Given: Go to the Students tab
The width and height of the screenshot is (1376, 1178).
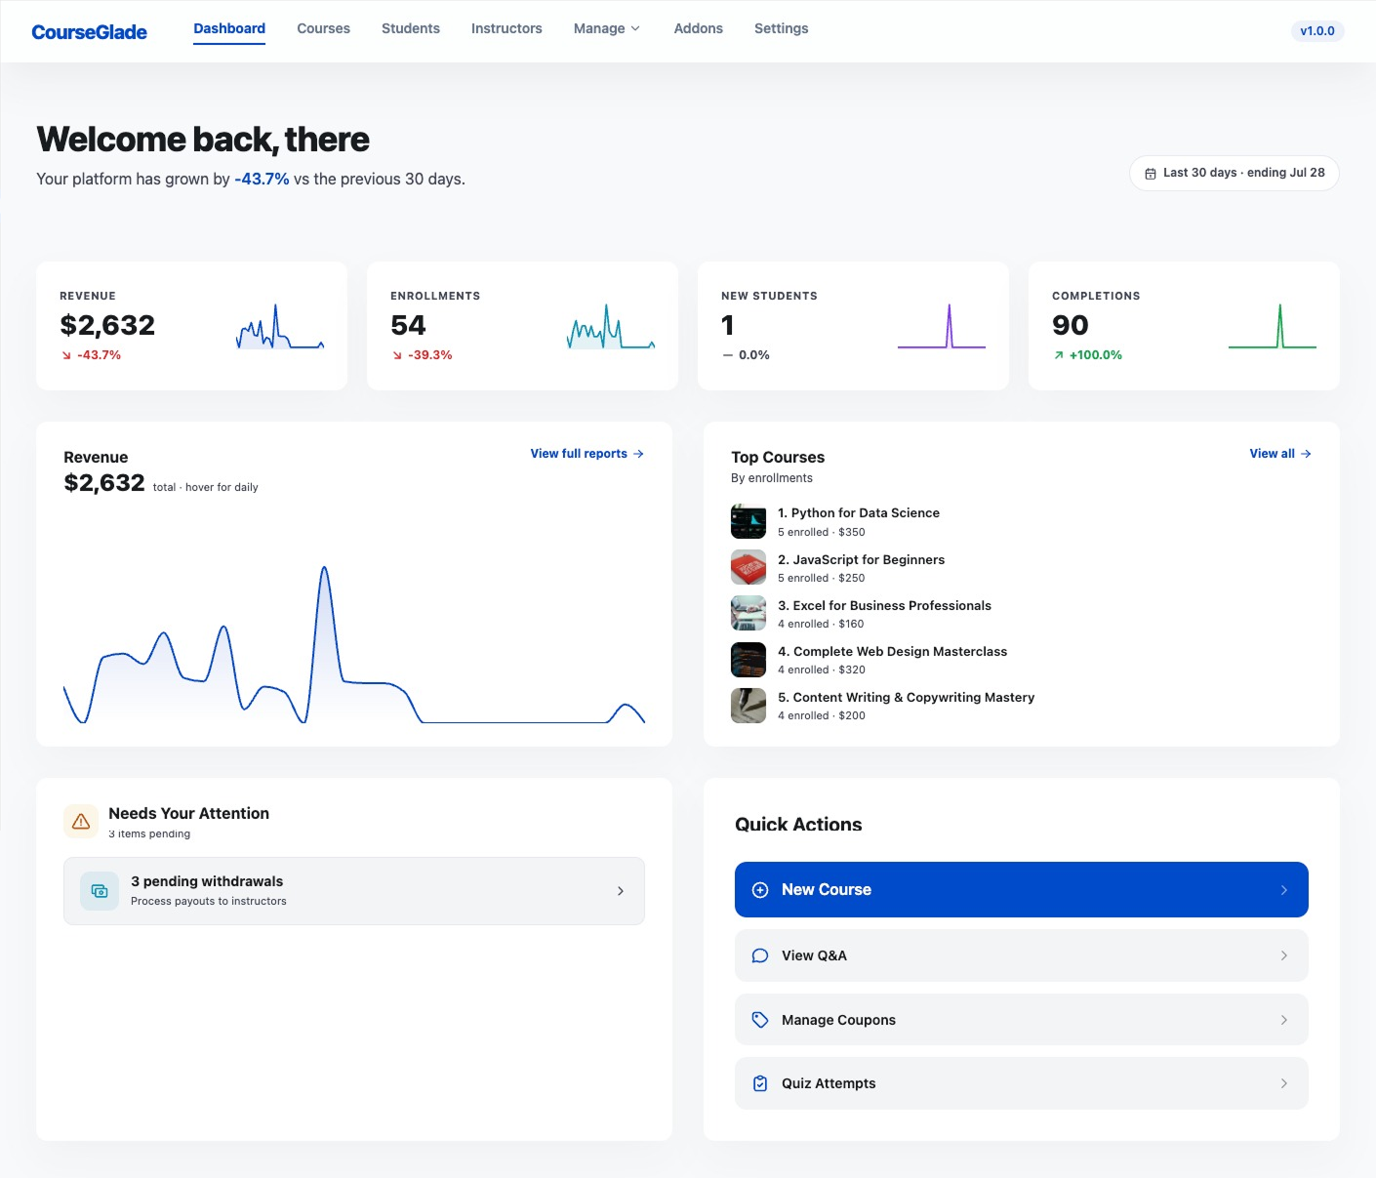Looking at the screenshot, I should (411, 28).
